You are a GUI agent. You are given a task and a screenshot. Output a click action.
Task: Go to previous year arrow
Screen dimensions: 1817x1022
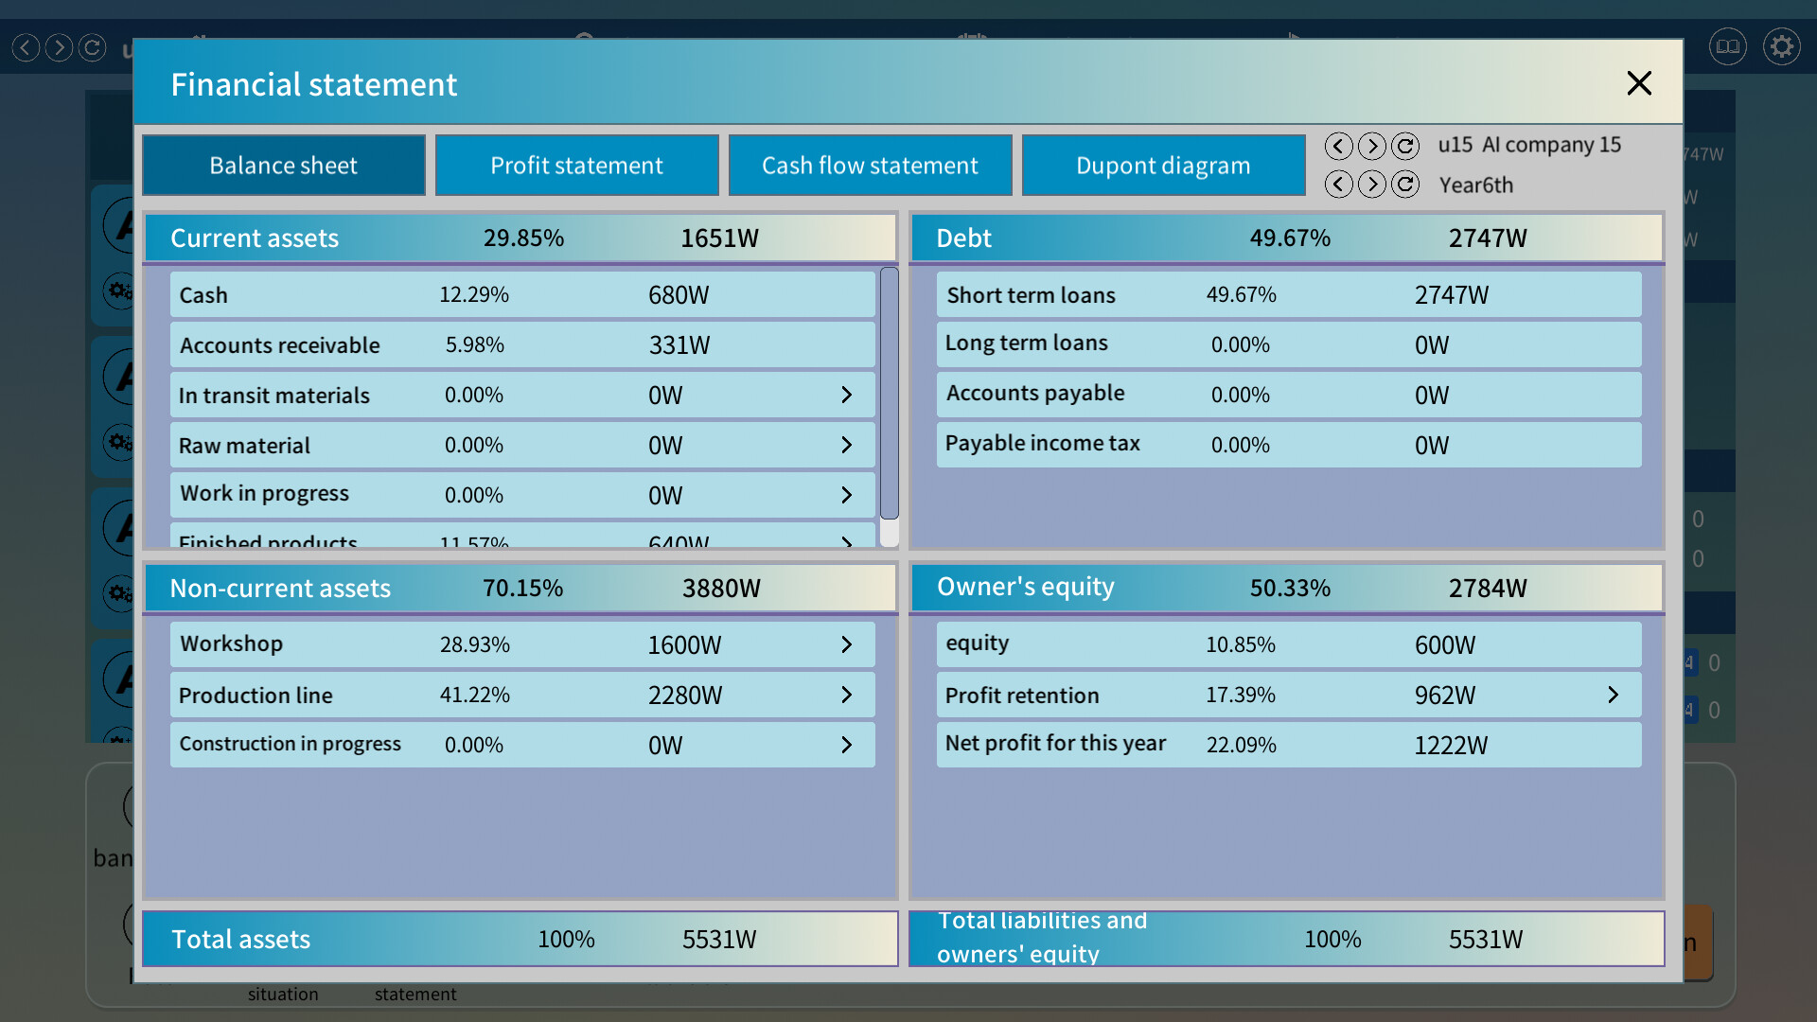(1338, 185)
